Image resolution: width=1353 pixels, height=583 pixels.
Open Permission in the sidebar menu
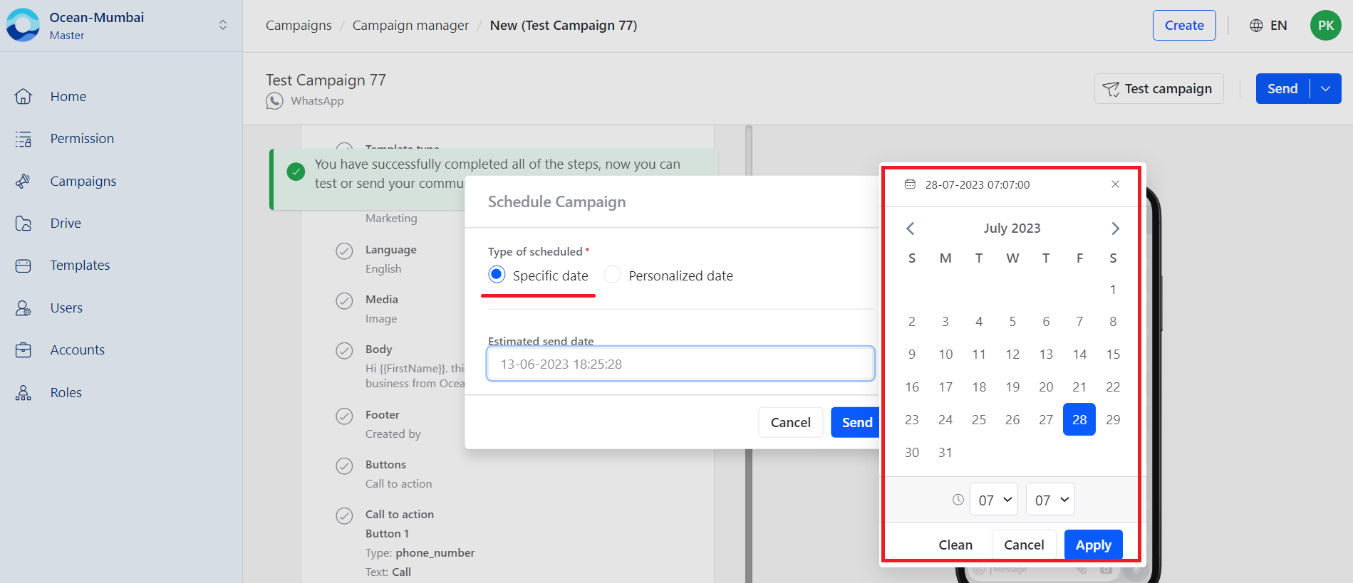82,139
